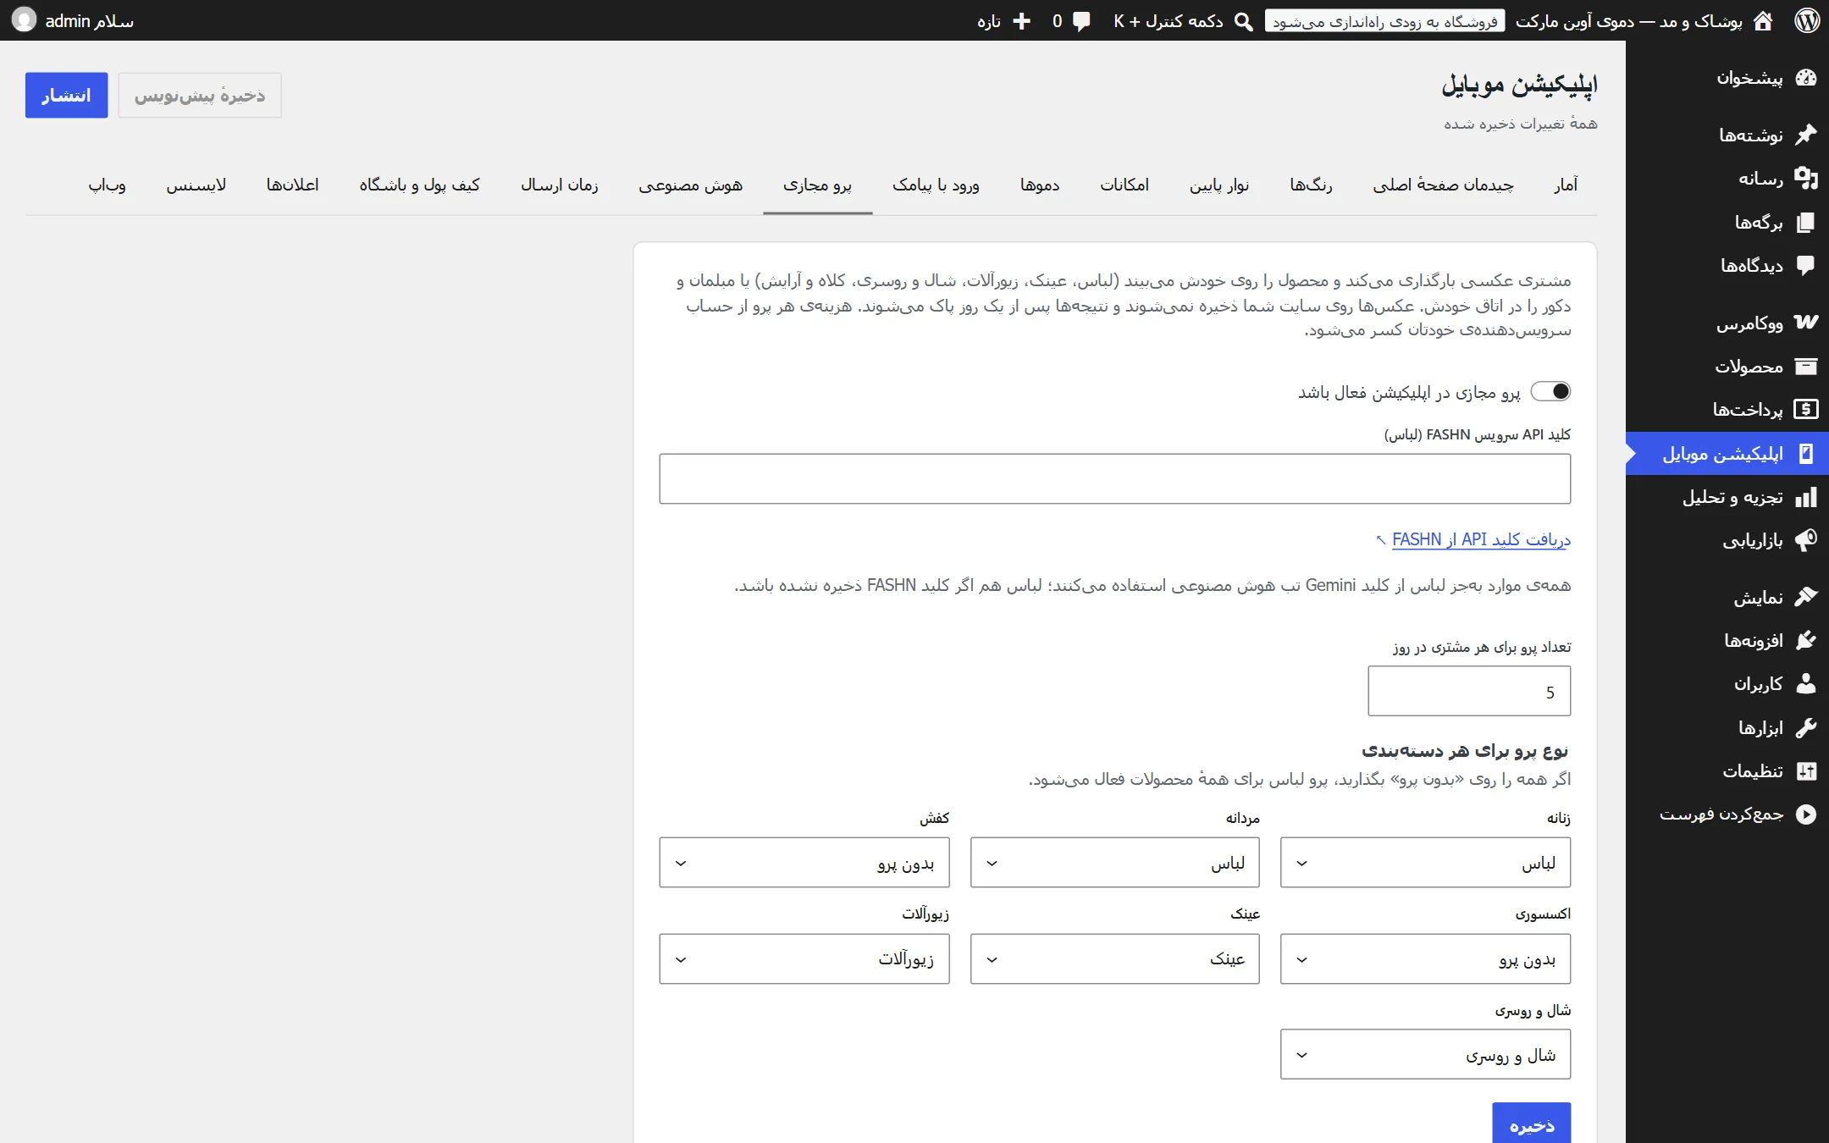Open the کفش try-on type dropdown
The image size is (1829, 1143).
point(804,863)
